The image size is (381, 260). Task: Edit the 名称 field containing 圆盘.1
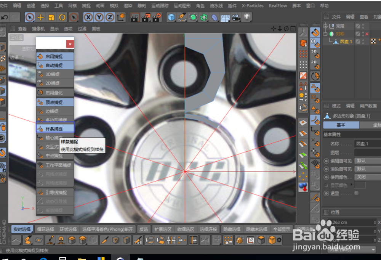pyautogui.click(x=368, y=144)
